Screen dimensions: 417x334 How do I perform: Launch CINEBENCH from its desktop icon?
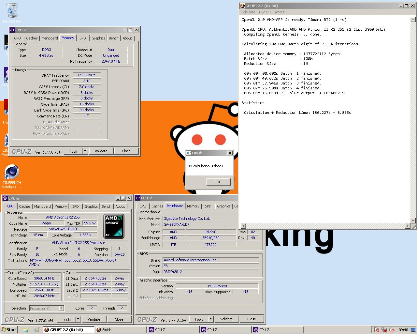[x=12, y=176]
